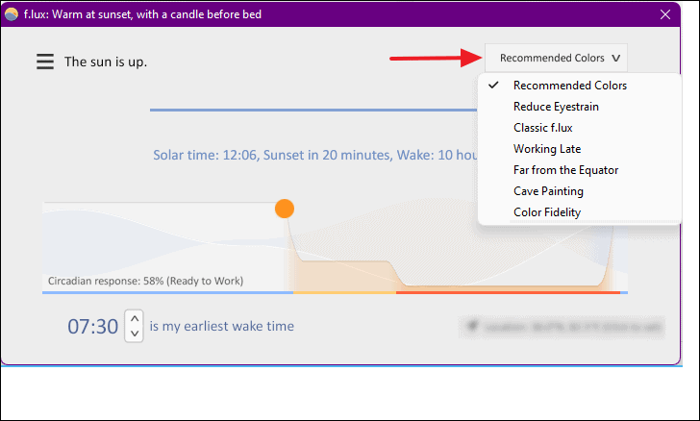Click the red bedtime segment of timeline
The width and height of the screenshot is (700, 421).
click(x=508, y=292)
